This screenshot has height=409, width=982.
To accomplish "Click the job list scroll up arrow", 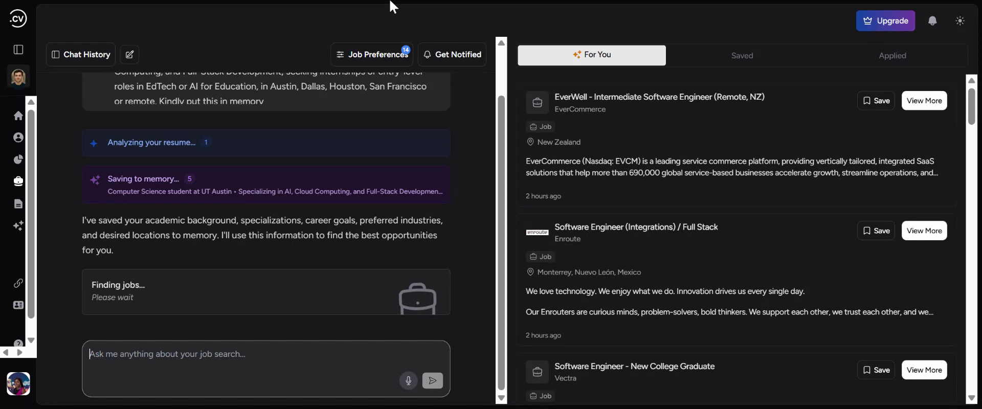I will tap(972, 80).
